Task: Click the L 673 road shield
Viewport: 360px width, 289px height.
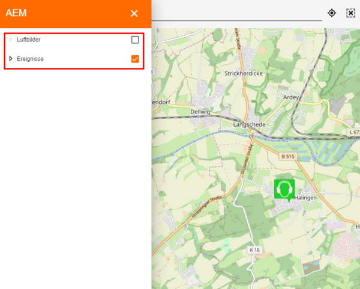Action: coord(355,132)
